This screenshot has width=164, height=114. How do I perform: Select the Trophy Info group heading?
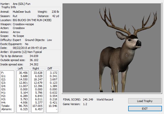[9, 7]
